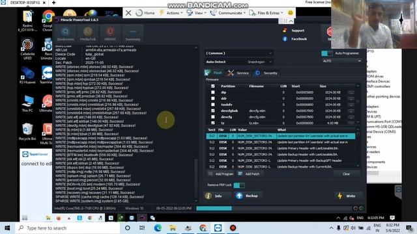Open the (Common) model dropdown

click(238, 53)
